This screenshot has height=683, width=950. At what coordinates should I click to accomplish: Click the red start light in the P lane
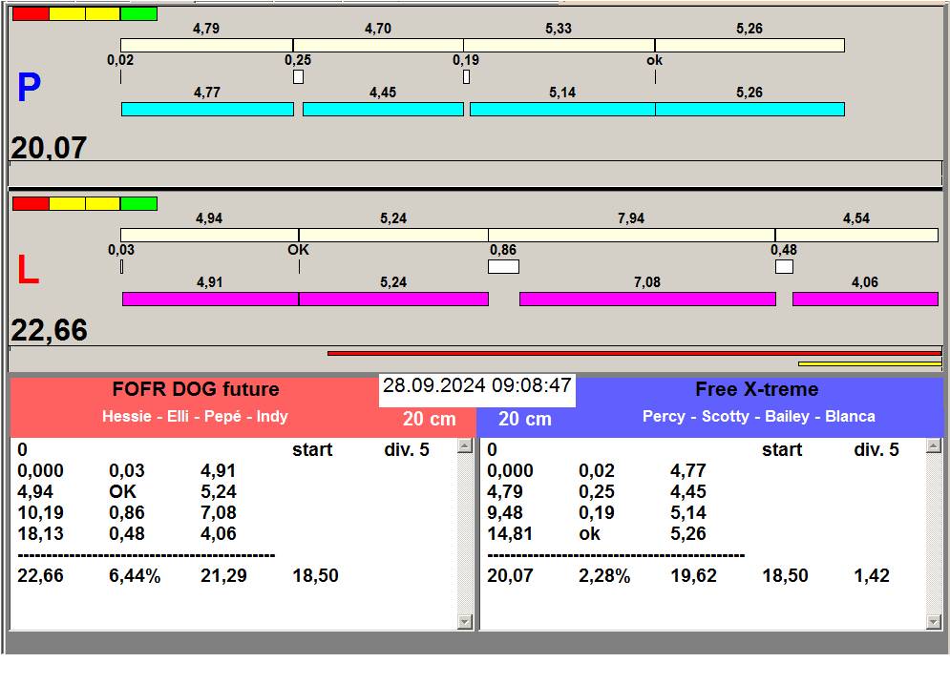pos(30,14)
